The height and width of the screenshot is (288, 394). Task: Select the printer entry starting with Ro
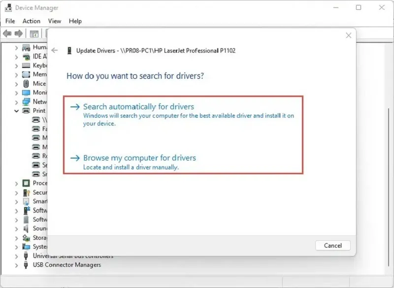coord(40,156)
